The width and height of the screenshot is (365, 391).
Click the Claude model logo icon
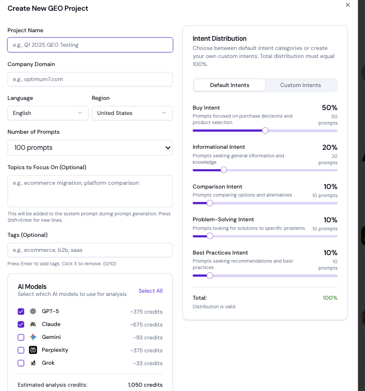click(33, 324)
